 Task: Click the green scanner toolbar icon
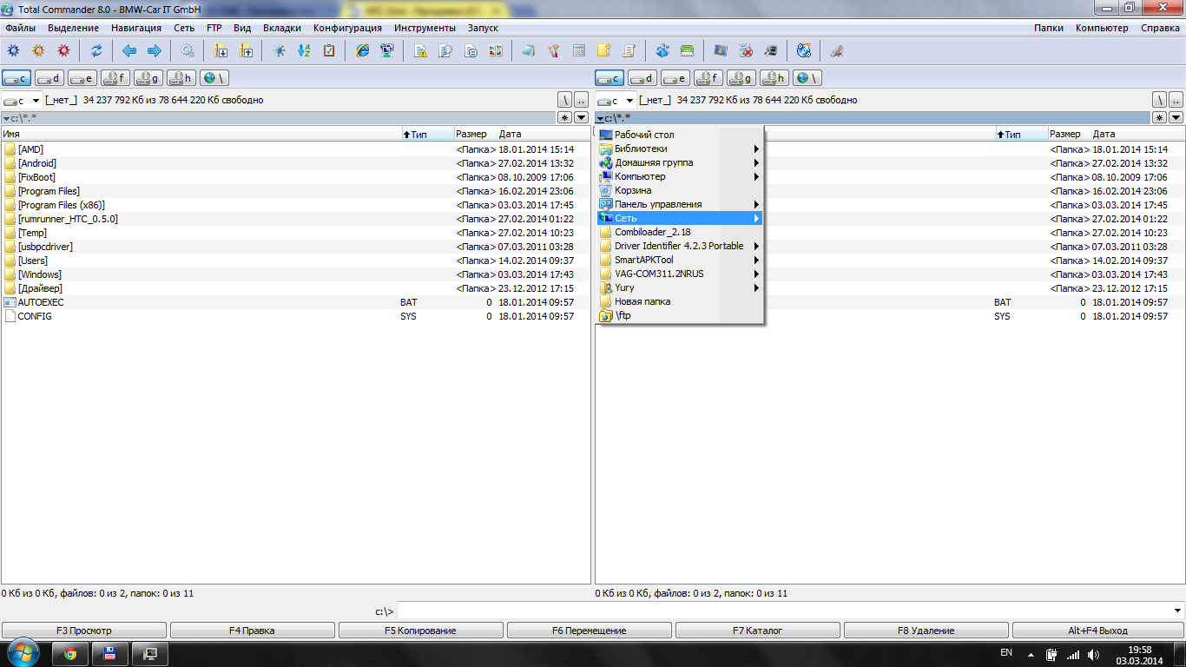[x=687, y=50]
